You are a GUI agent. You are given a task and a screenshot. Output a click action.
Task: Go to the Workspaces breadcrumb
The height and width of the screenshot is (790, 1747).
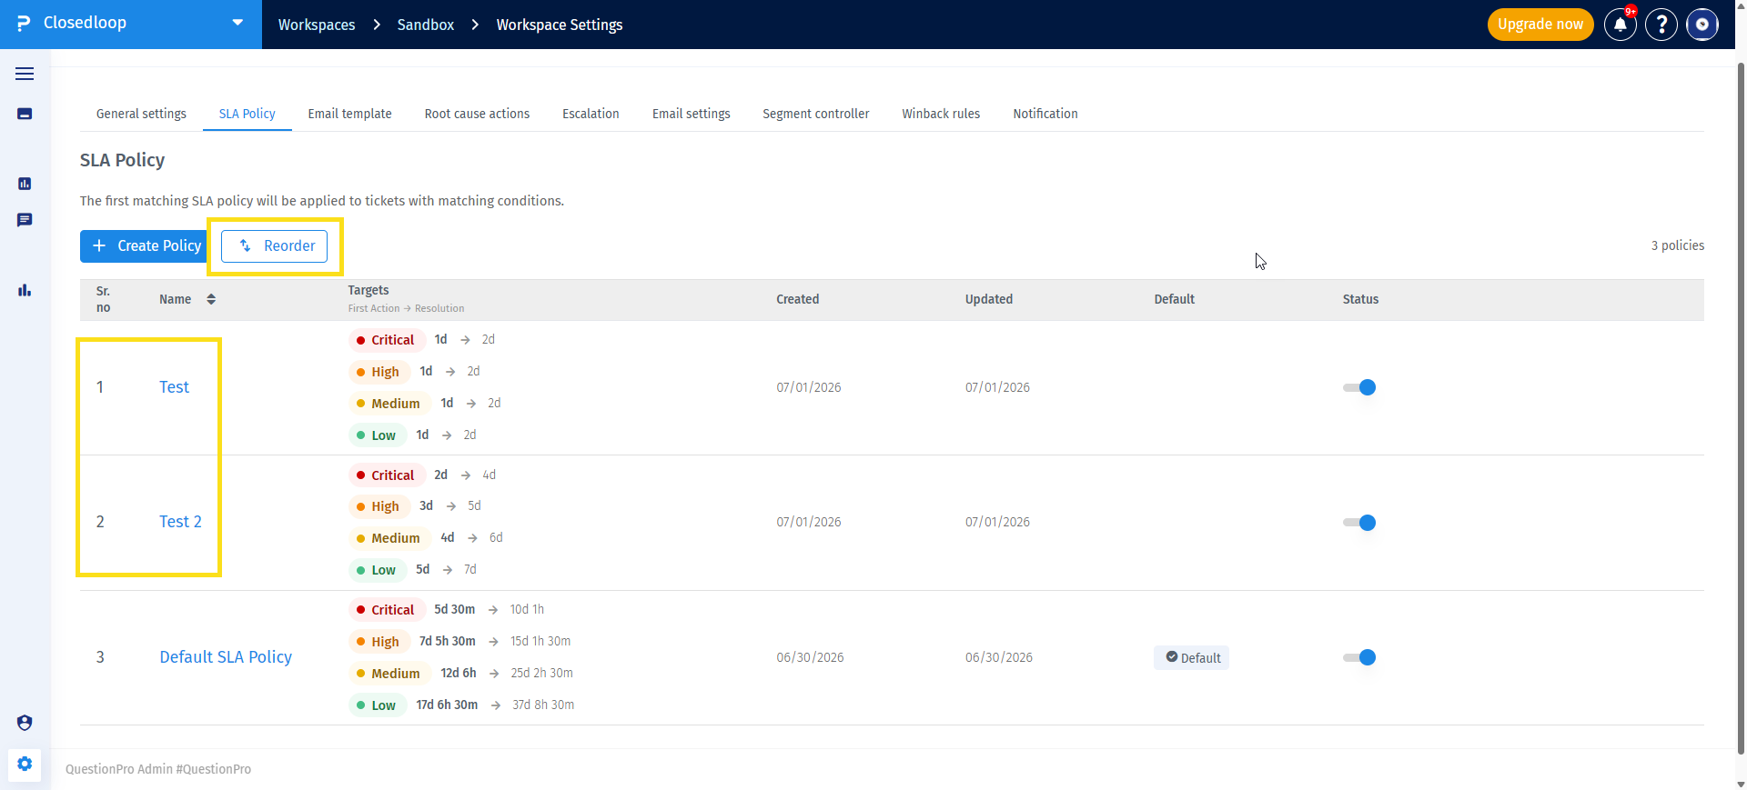[x=317, y=25]
